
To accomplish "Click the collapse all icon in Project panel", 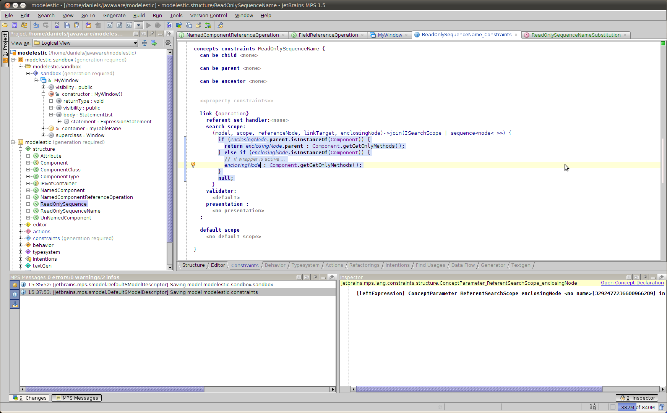I will [x=144, y=43].
